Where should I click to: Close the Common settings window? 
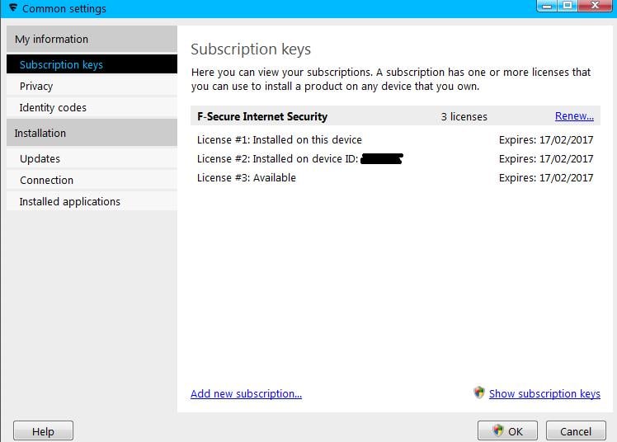click(595, 6)
